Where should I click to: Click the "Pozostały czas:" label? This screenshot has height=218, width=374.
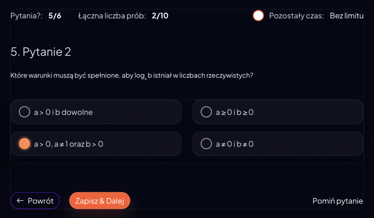coord(297,16)
